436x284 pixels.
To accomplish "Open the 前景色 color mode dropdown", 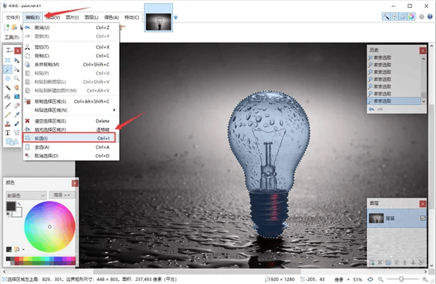I will pos(26,195).
